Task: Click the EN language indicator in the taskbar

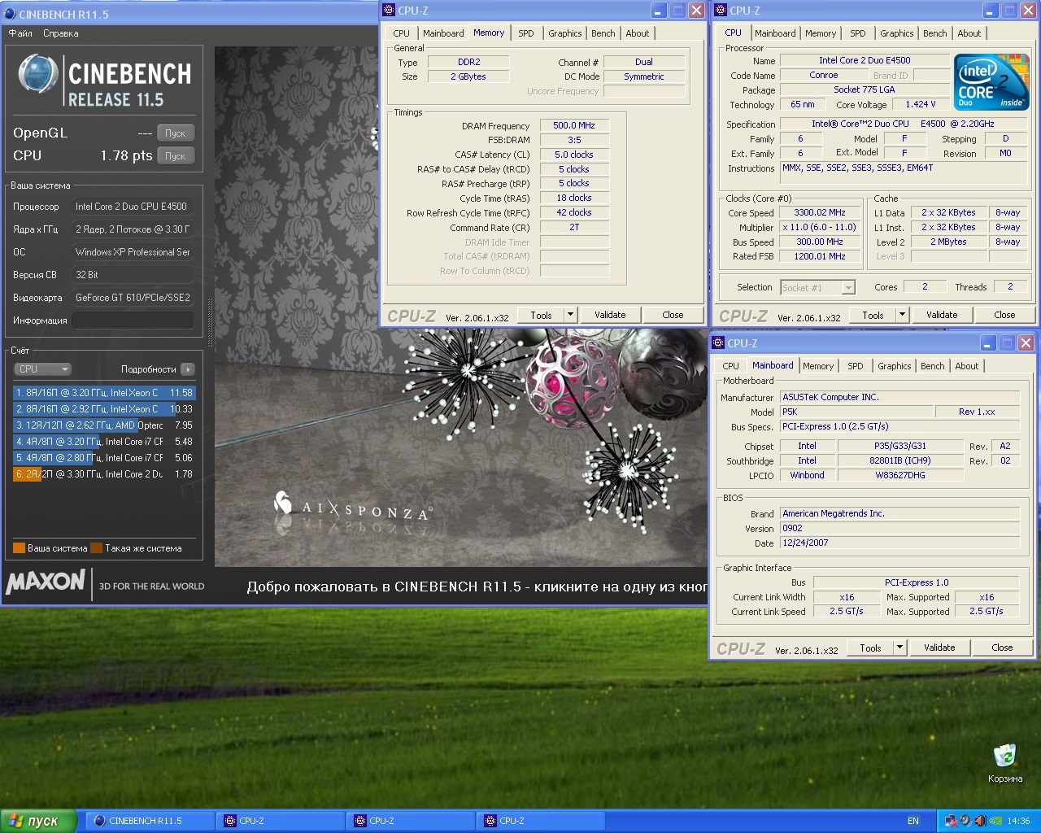Action: 913,821
